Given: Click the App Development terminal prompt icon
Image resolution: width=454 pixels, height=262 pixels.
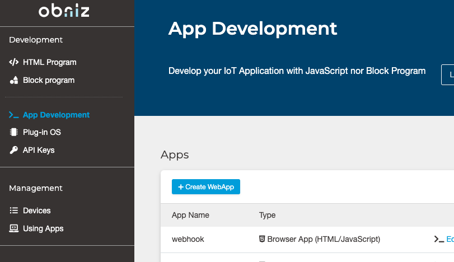Looking at the screenshot, I should [14, 115].
